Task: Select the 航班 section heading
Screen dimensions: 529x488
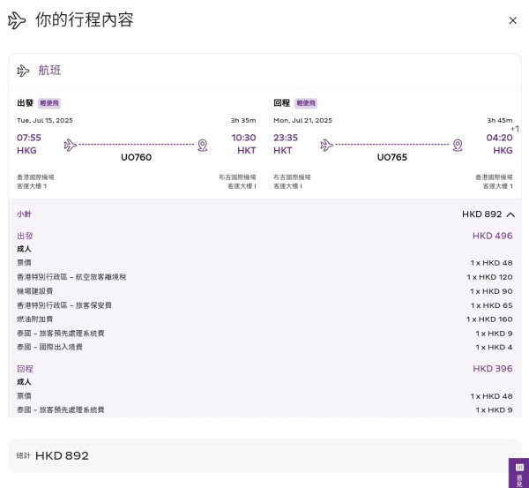Action: tap(49, 71)
